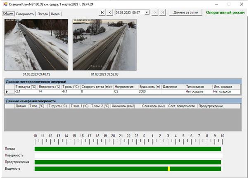The image size is (249, 178).
Task: Click the Т воздуха column header
Action: point(26,87)
